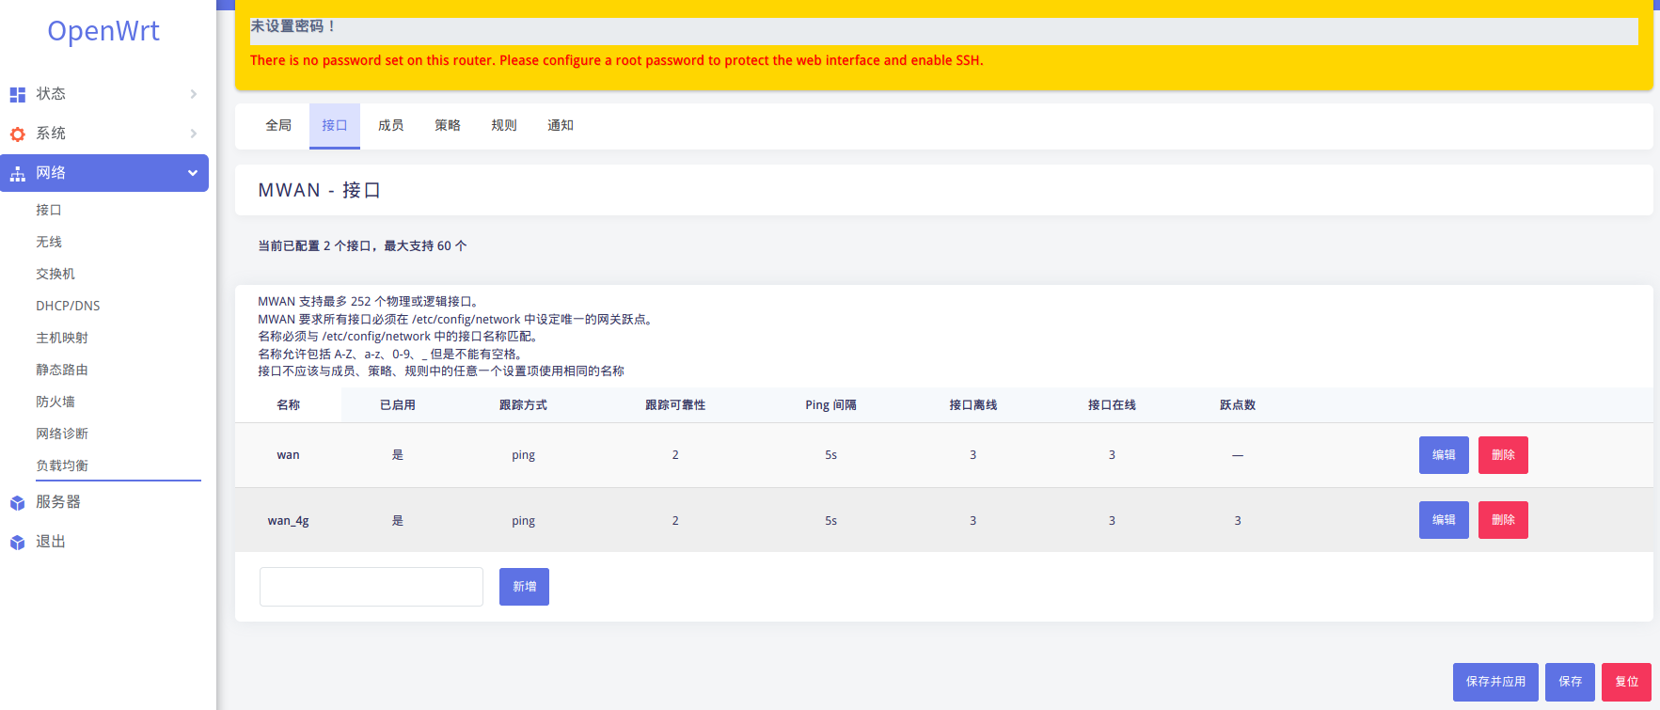Edit the wan interface with 编辑
This screenshot has width=1660, height=710.
coord(1444,455)
